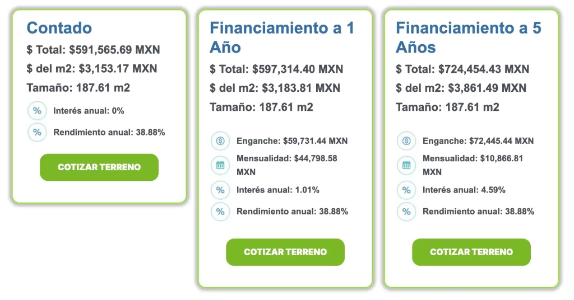Image resolution: width=574 pixels, height=300 pixels.
Task: Click Cotizar Terreno for Financiamiento a 5 Años
Action: click(x=471, y=252)
